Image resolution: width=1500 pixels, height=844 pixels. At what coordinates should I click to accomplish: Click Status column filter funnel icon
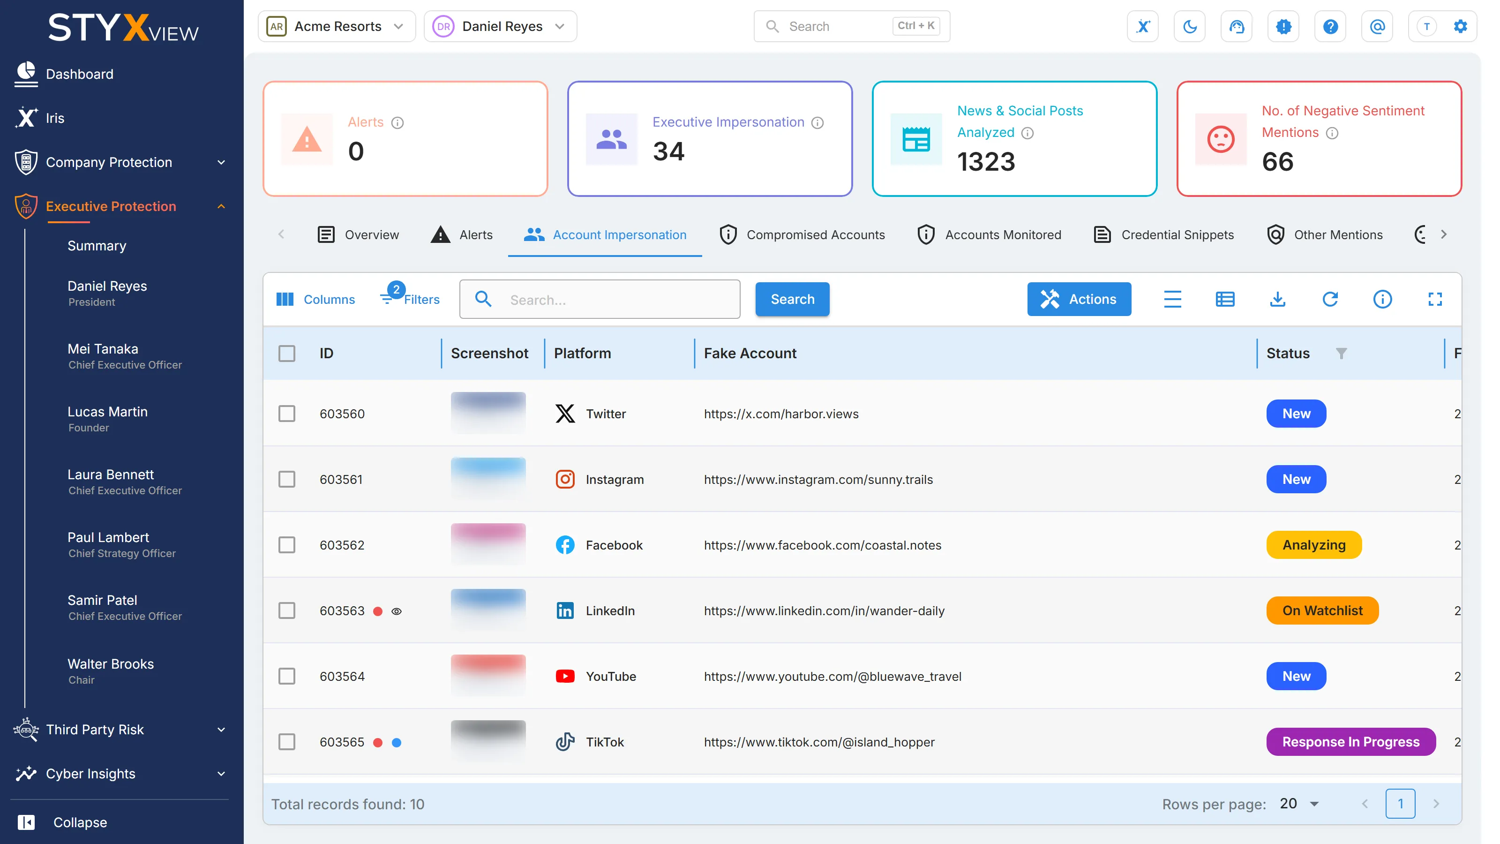(x=1341, y=354)
